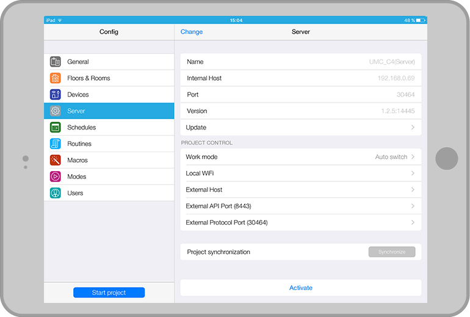Click the Routines scroll icon
Viewport: 470px width, 317px height.
pos(56,144)
